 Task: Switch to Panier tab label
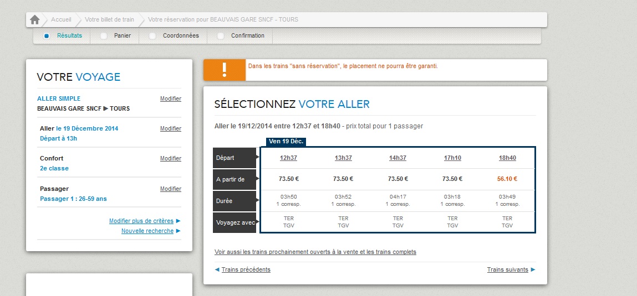tap(123, 35)
